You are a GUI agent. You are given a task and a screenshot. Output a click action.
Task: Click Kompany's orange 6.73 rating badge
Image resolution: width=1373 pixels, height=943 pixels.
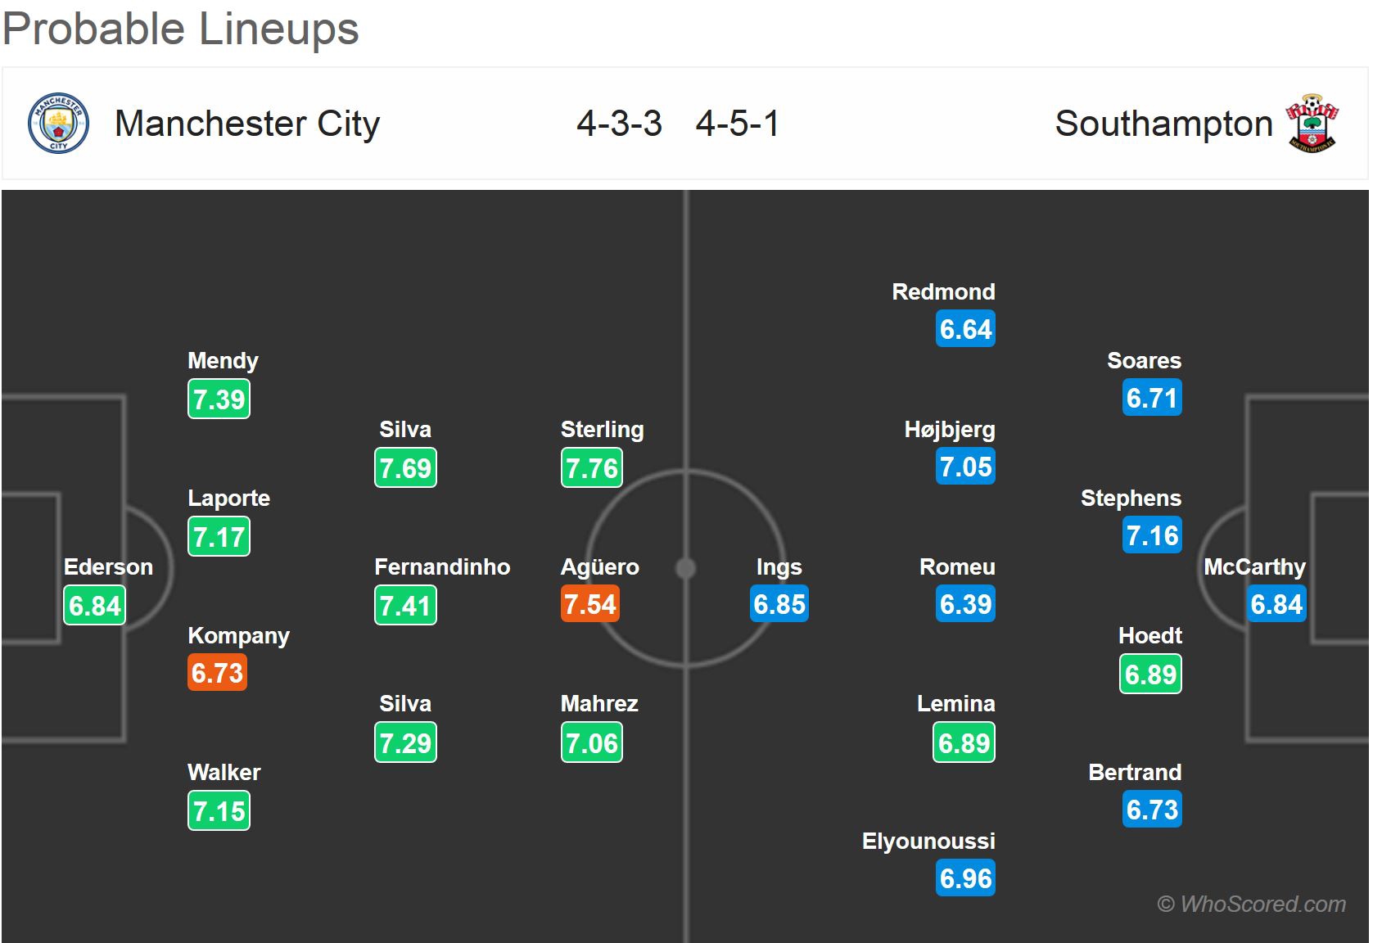pos(217,673)
